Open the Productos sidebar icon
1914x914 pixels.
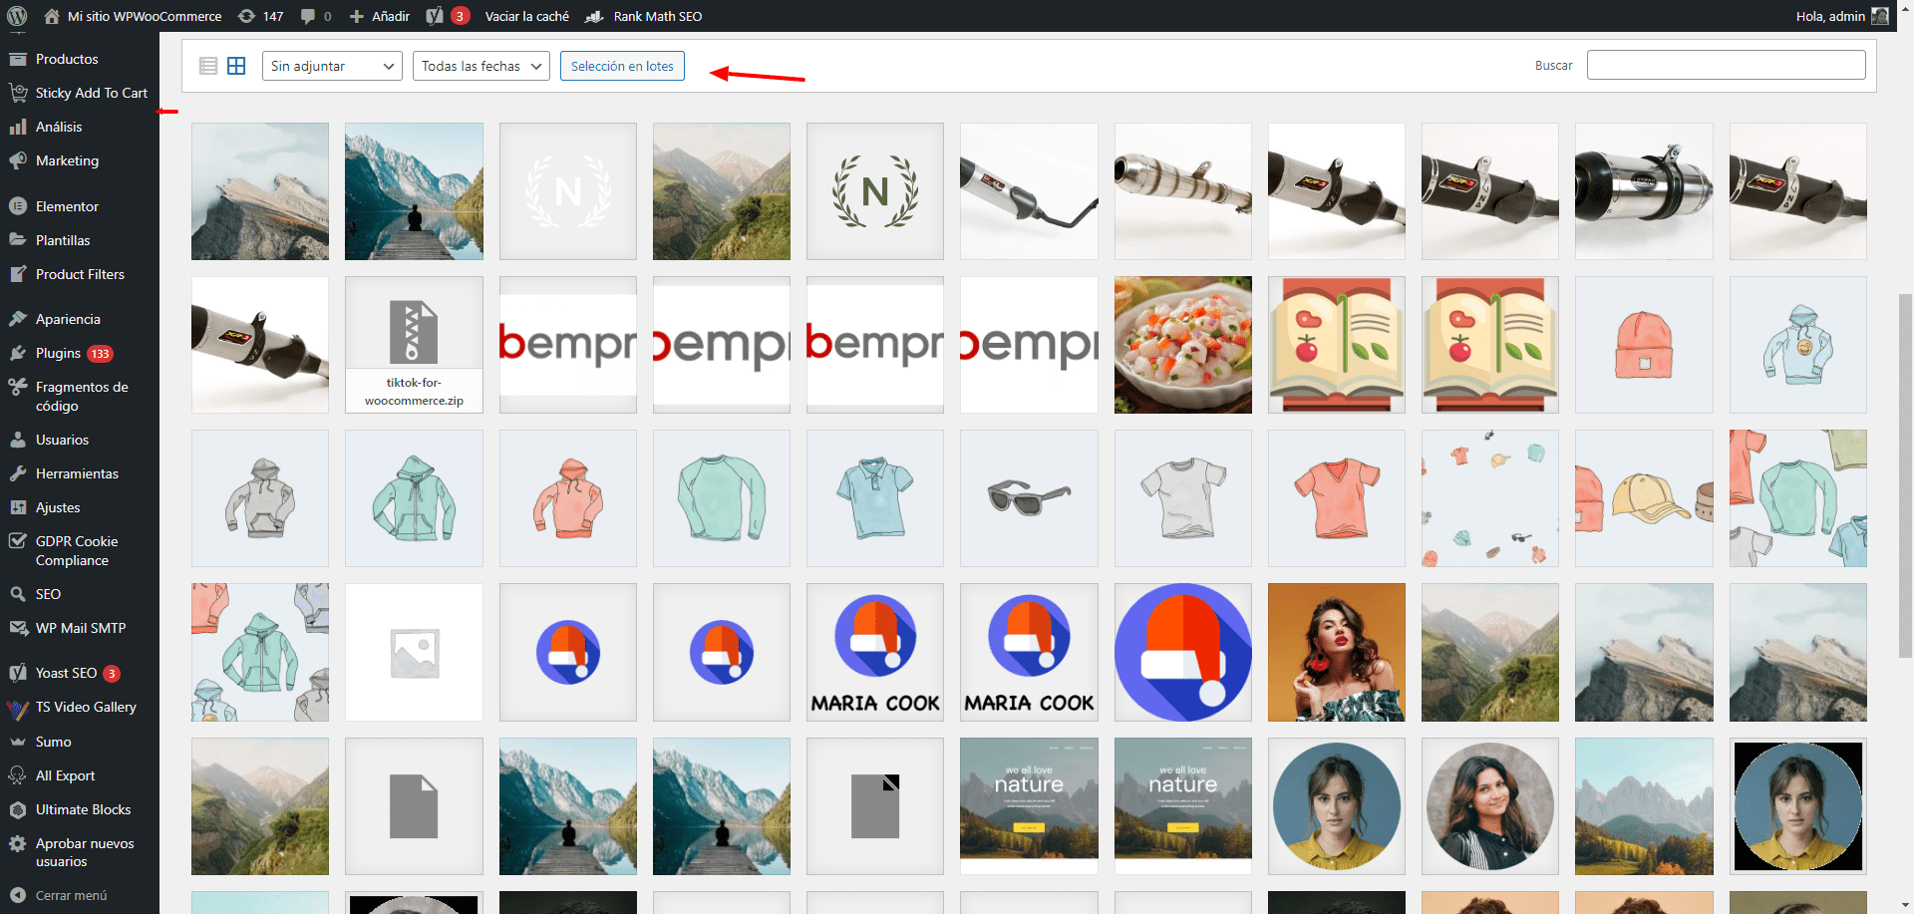[x=17, y=59]
